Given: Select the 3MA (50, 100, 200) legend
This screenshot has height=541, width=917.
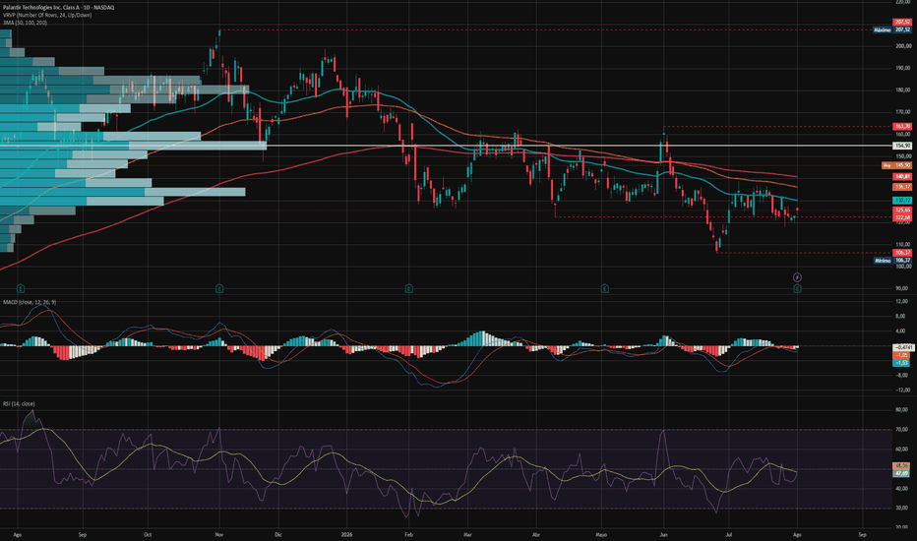Looking at the screenshot, I should [x=25, y=23].
